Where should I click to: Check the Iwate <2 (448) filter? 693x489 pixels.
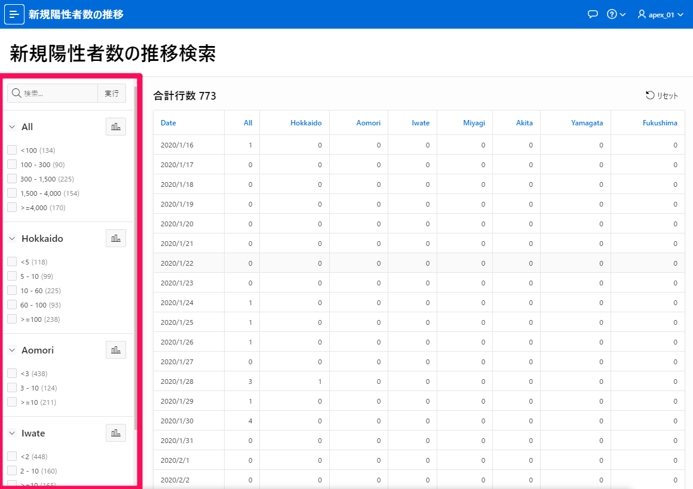(x=12, y=456)
